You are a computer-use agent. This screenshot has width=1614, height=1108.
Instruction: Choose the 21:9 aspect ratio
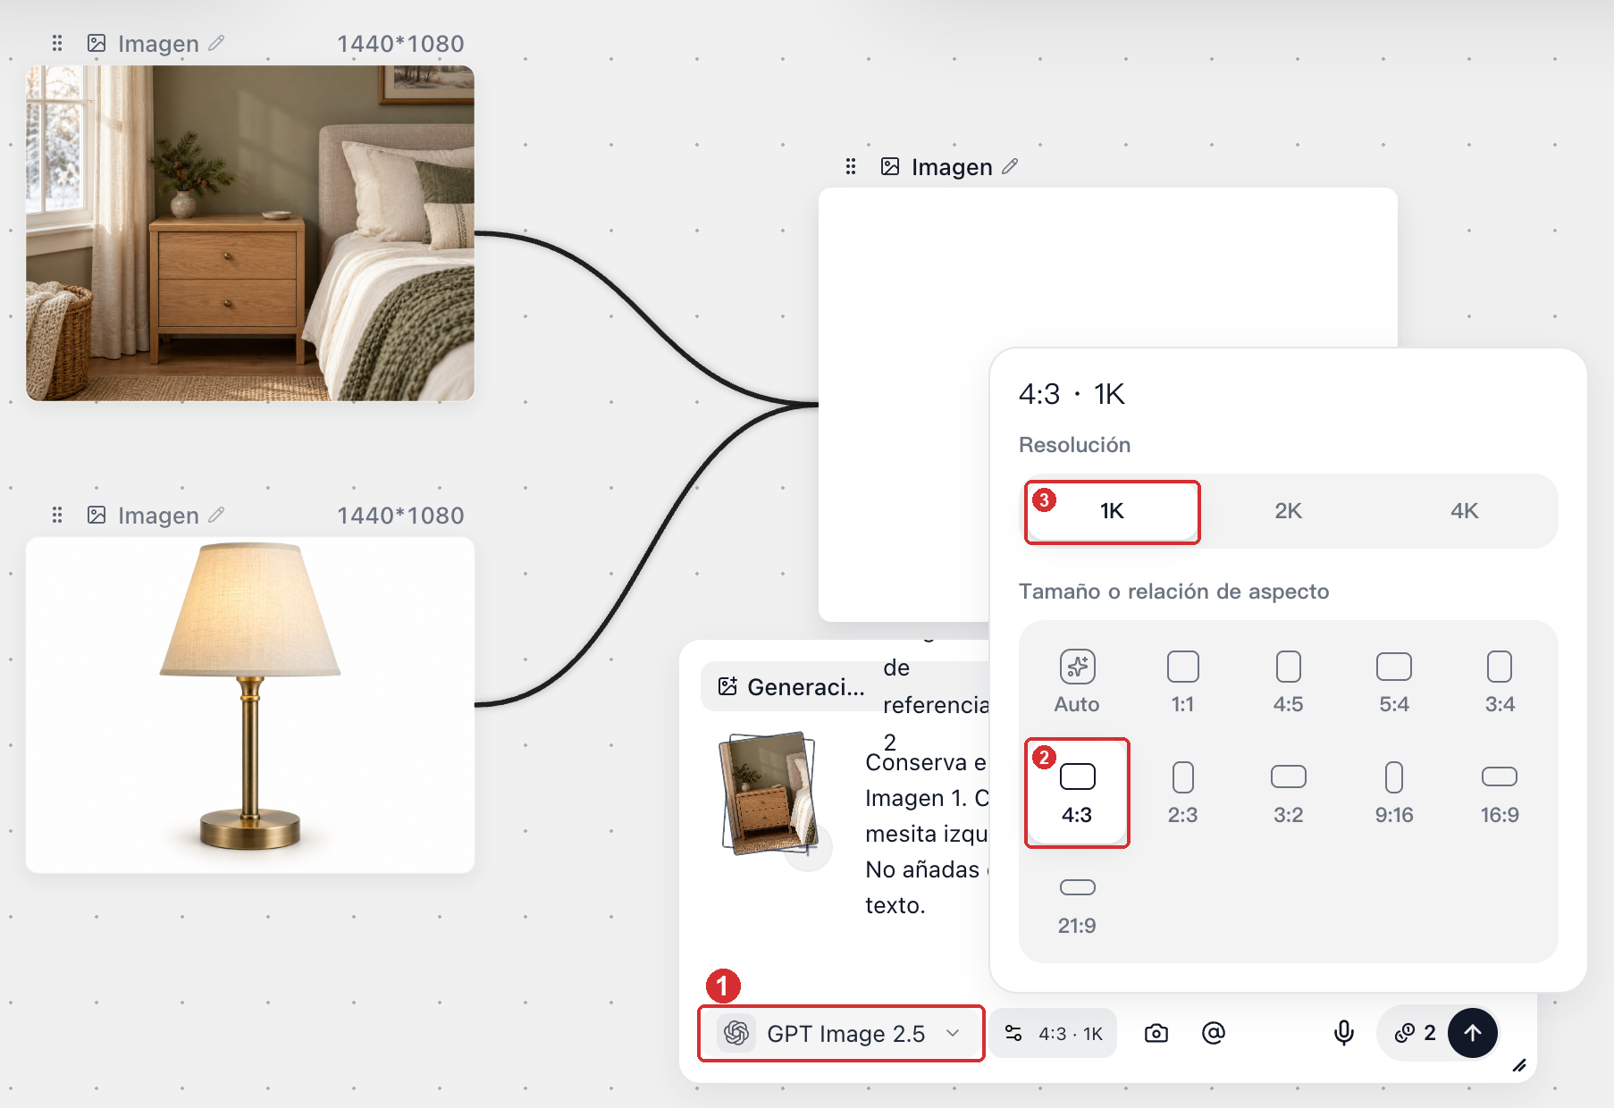click(x=1077, y=904)
